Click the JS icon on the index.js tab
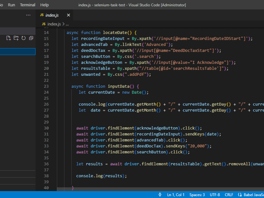Image resolution: width=264 pixels, height=198 pixels. click(x=42, y=15)
